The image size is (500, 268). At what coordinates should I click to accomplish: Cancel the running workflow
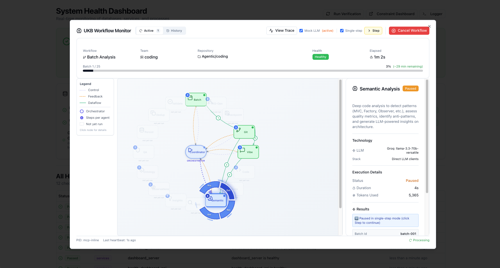pyautogui.click(x=409, y=31)
